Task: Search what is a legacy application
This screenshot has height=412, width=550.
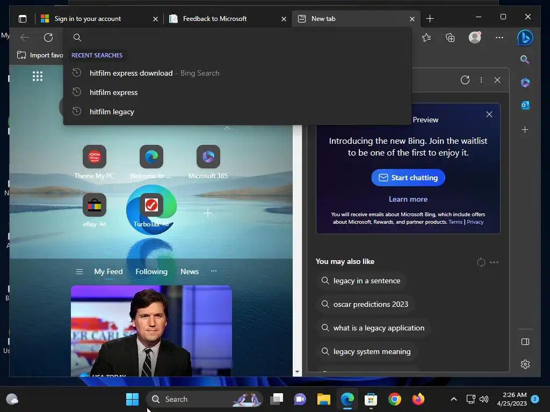Action: (373, 328)
